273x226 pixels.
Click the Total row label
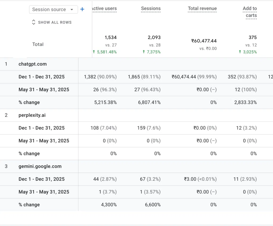[38, 44]
